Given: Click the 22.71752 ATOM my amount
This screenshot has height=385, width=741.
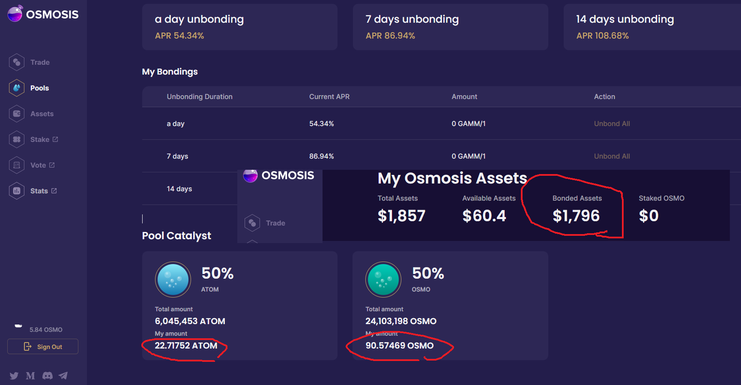Looking at the screenshot, I should pyautogui.click(x=186, y=346).
